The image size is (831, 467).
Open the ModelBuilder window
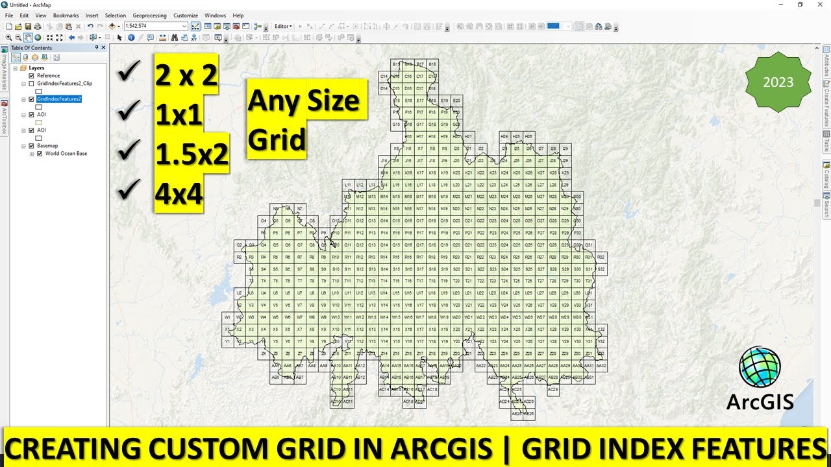point(258,26)
